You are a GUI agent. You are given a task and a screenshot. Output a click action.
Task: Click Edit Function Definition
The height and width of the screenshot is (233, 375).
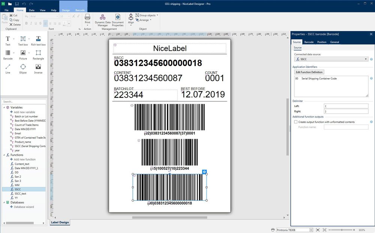[309, 72]
